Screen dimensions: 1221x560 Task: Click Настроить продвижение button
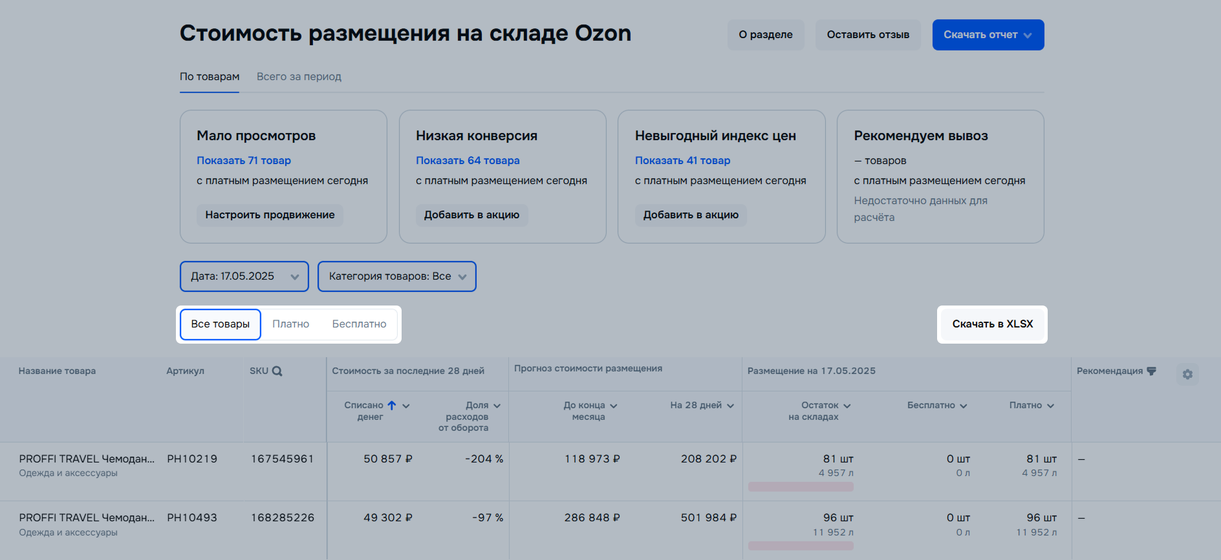pos(270,215)
